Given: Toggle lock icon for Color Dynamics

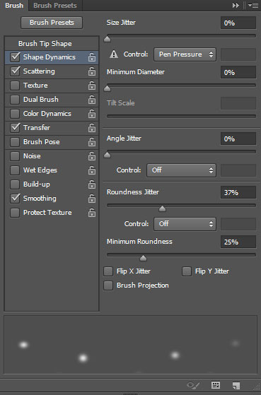Looking at the screenshot, I should (92, 114).
